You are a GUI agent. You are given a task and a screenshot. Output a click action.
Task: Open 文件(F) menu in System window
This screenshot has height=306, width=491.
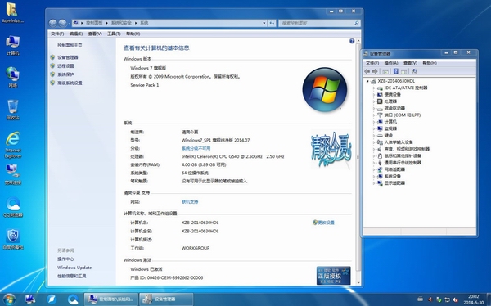57,34
